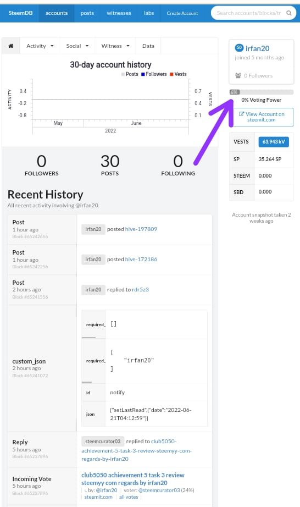Click Block #65241556 text

point(30,297)
